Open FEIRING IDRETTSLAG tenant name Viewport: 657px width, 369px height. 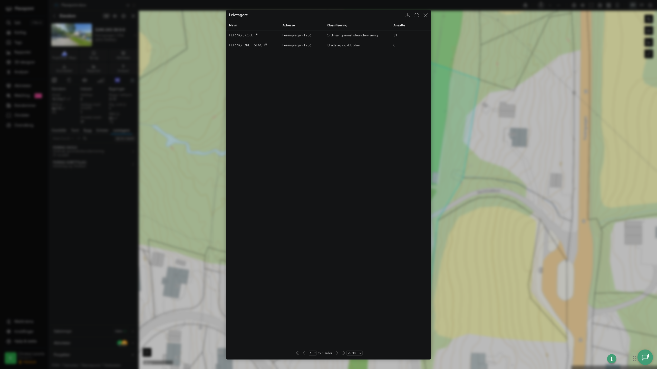(246, 45)
